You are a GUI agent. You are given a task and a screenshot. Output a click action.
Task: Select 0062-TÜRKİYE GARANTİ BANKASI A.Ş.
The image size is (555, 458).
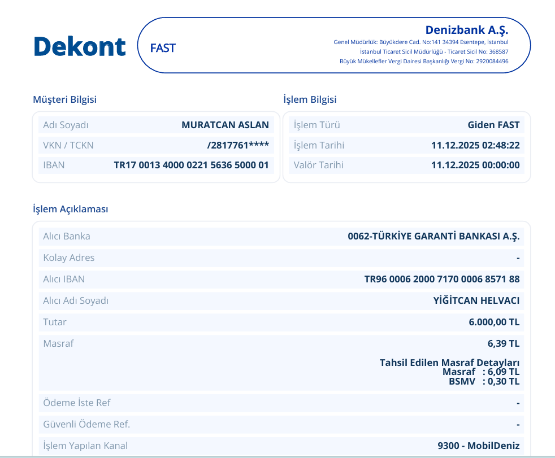point(433,236)
